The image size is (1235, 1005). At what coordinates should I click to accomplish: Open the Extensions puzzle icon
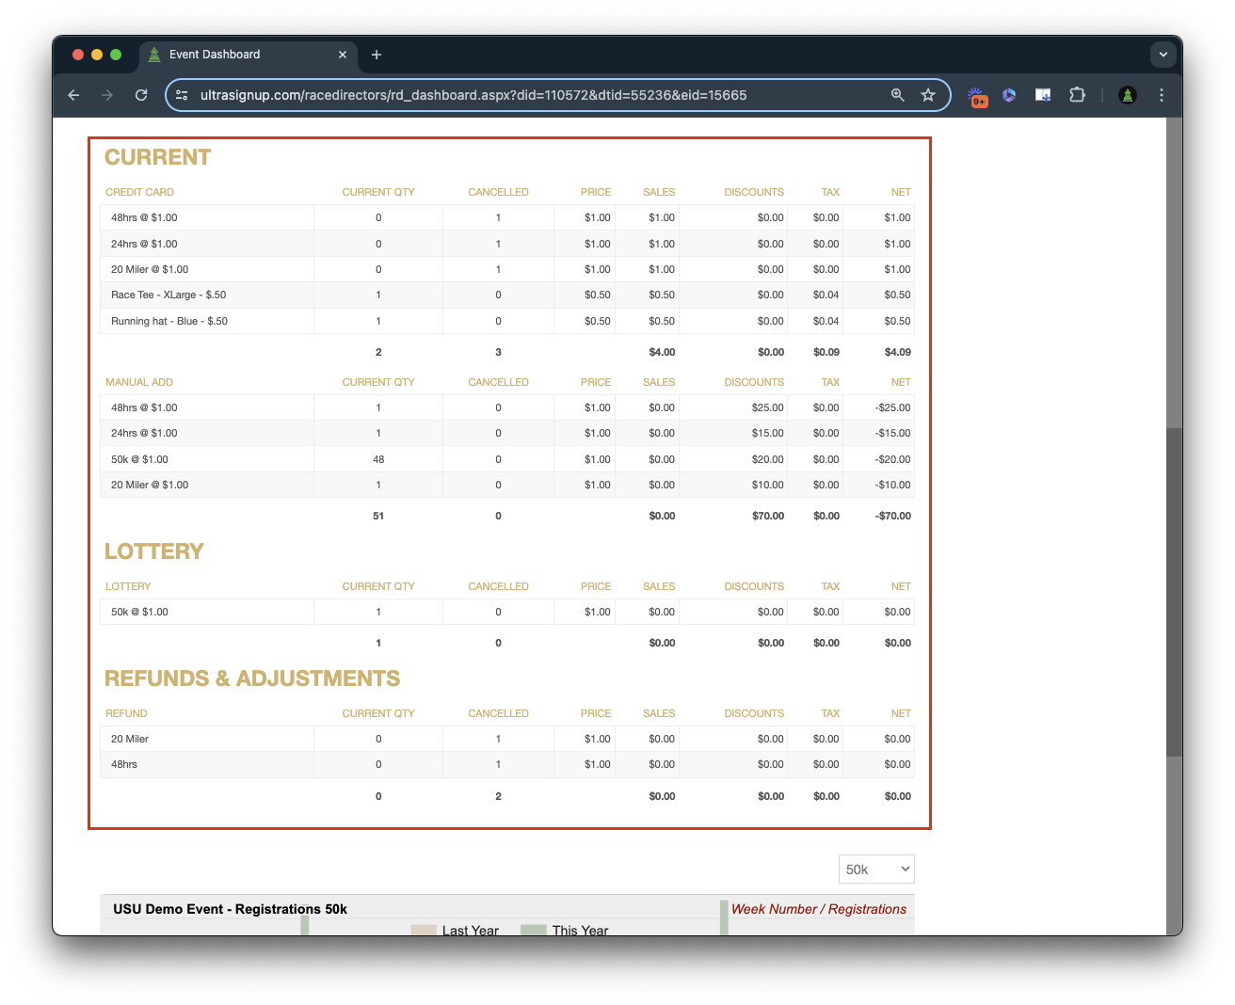point(1077,95)
